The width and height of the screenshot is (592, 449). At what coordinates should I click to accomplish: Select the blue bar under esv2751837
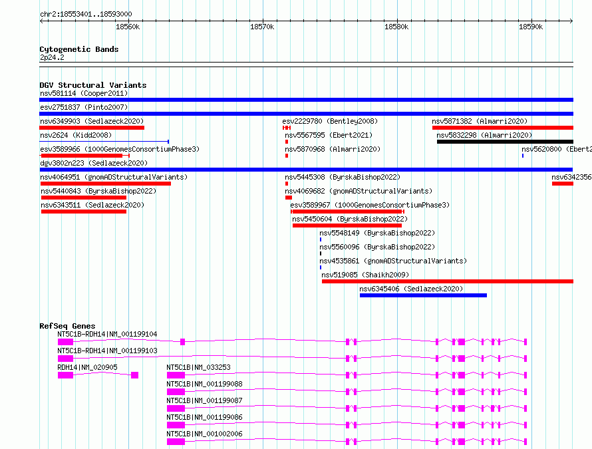(306, 114)
